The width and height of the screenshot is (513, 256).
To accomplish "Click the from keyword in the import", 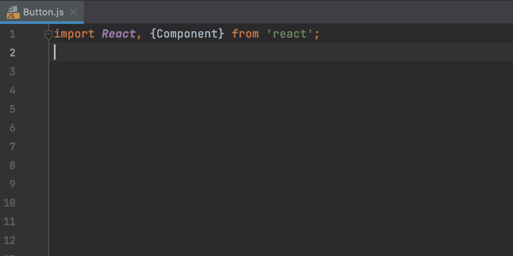I will point(245,33).
